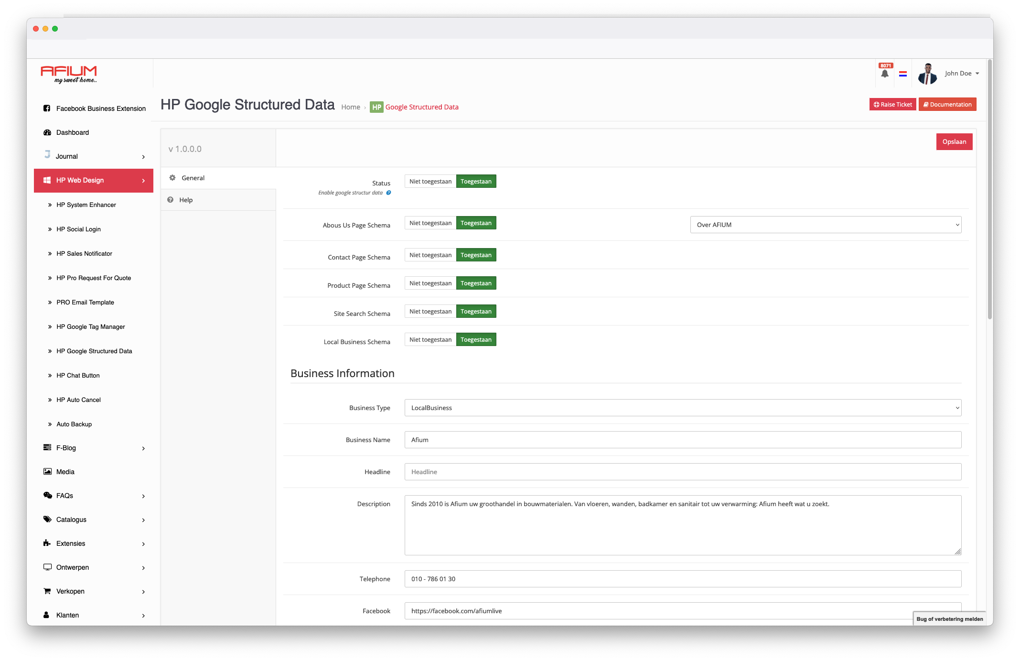The width and height of the screenshot is (1020, 661).
Task: Expand the Klanten menu
Action: (x=67, y=615)
